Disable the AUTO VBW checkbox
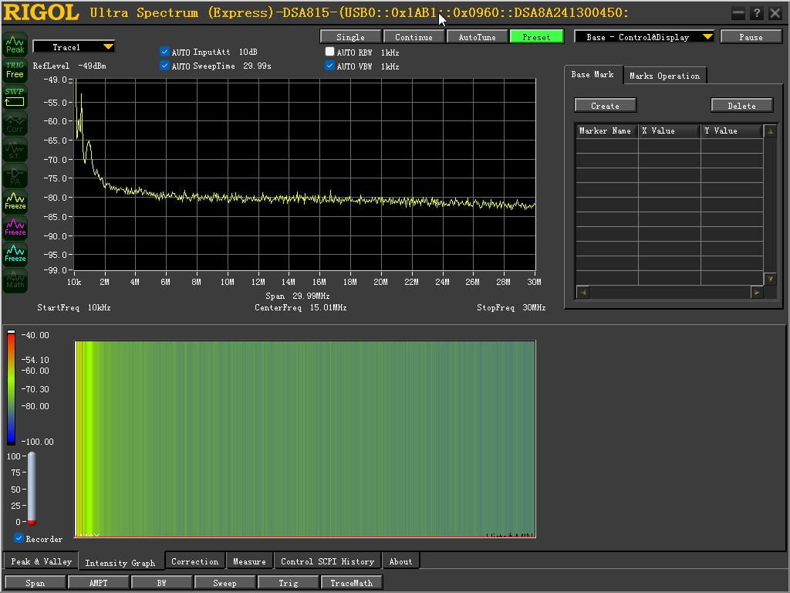The image size is (790, 593). click(329, 66)
